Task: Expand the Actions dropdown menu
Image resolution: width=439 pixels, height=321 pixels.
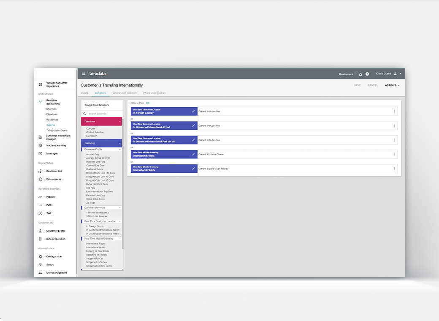Action: coord(392,85)
